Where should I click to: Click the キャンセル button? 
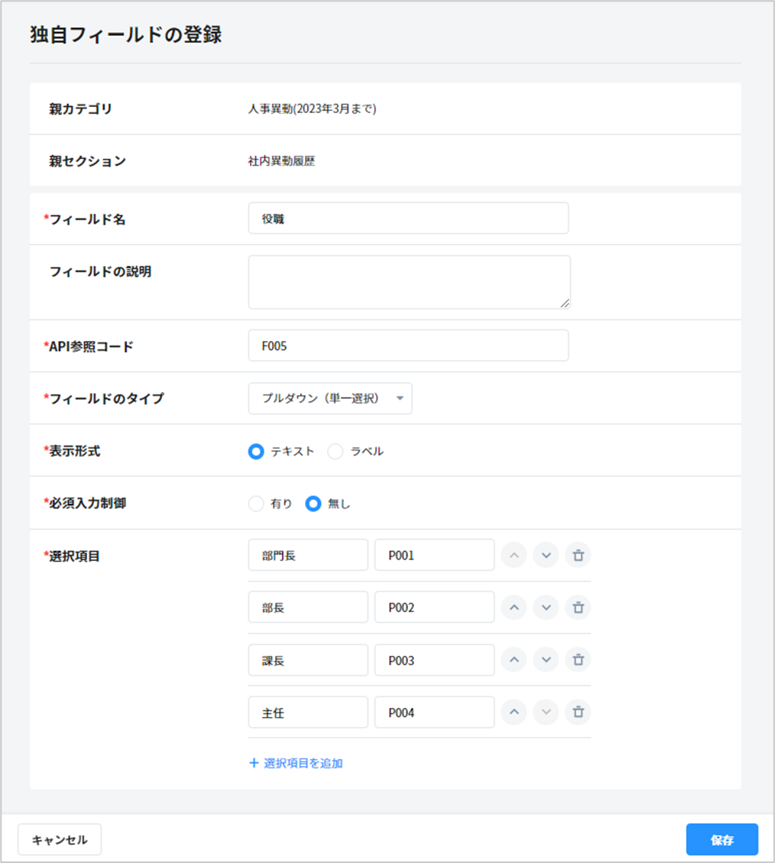60,839
